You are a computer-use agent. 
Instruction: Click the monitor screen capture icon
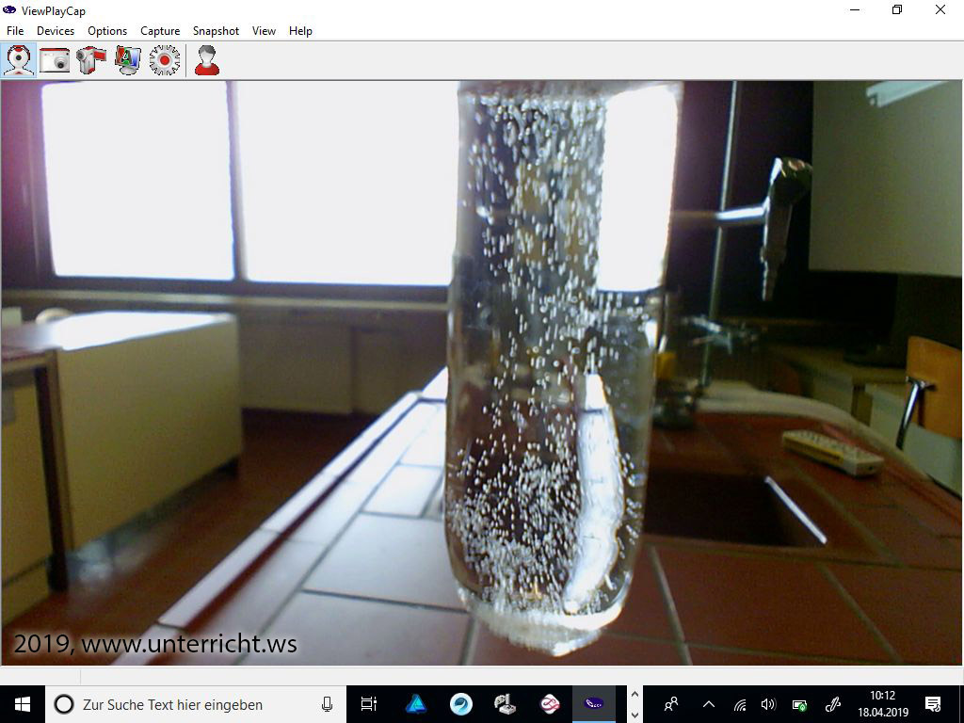[x=128, y=60]
